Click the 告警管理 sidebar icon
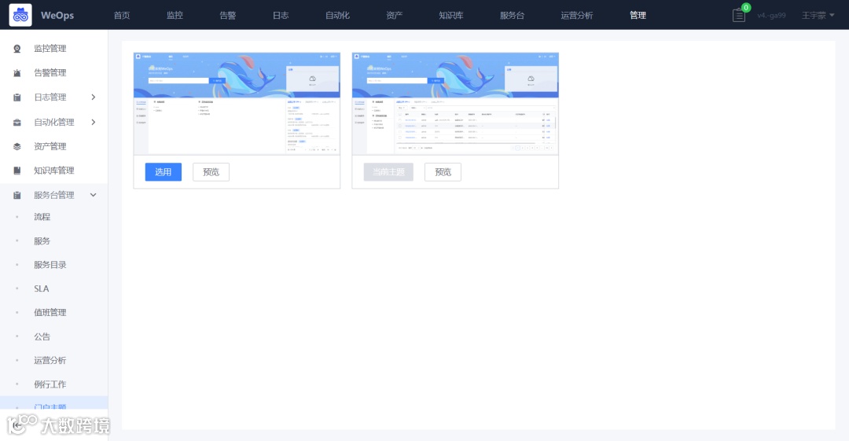 (x=17, y=73)
